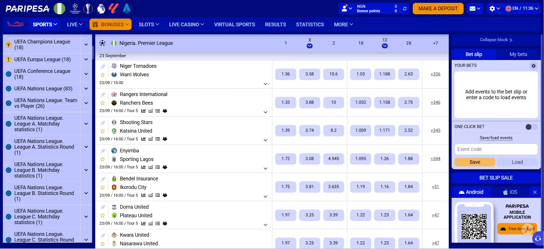The width and height of the screenshot is (544, 249).
Task: Expand UEFA Europa League (18) list
Action: coord(86,59)
